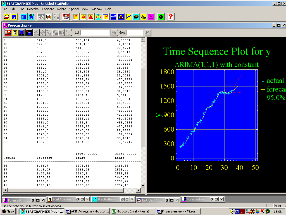Click upper limit 1764,12 for period 41
The height and width of the screenshot is (215, 286).
[122, 185]
